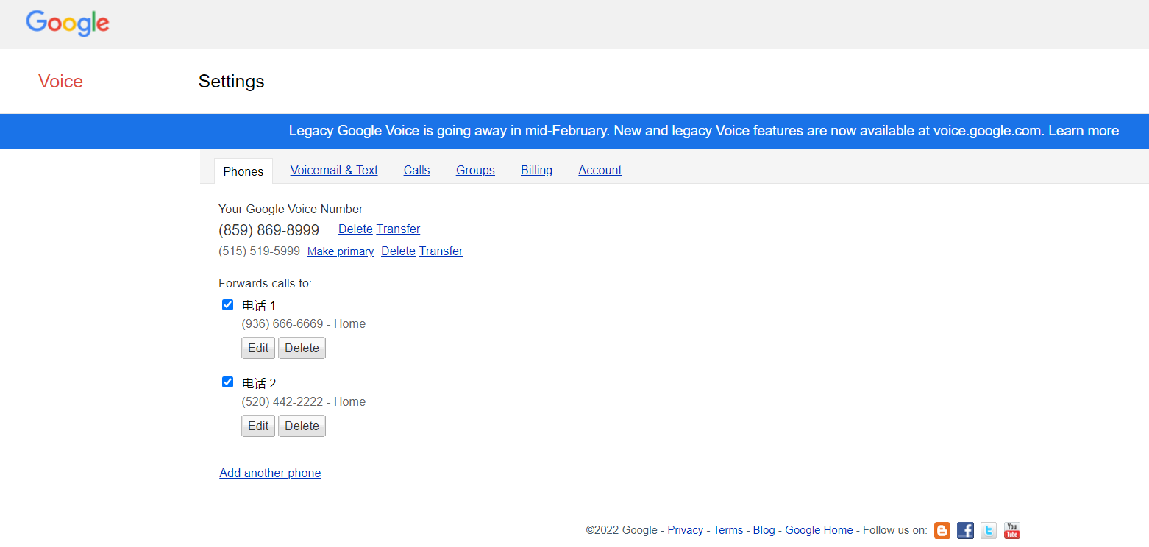
Task: Click the primary number (859) 869-8999
Action: coord(268,230)
